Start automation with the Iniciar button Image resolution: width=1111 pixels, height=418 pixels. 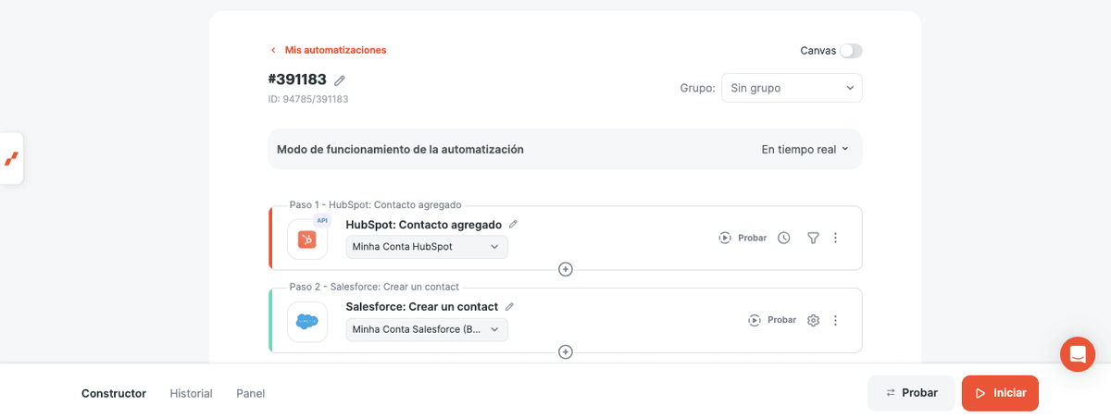1000,393
